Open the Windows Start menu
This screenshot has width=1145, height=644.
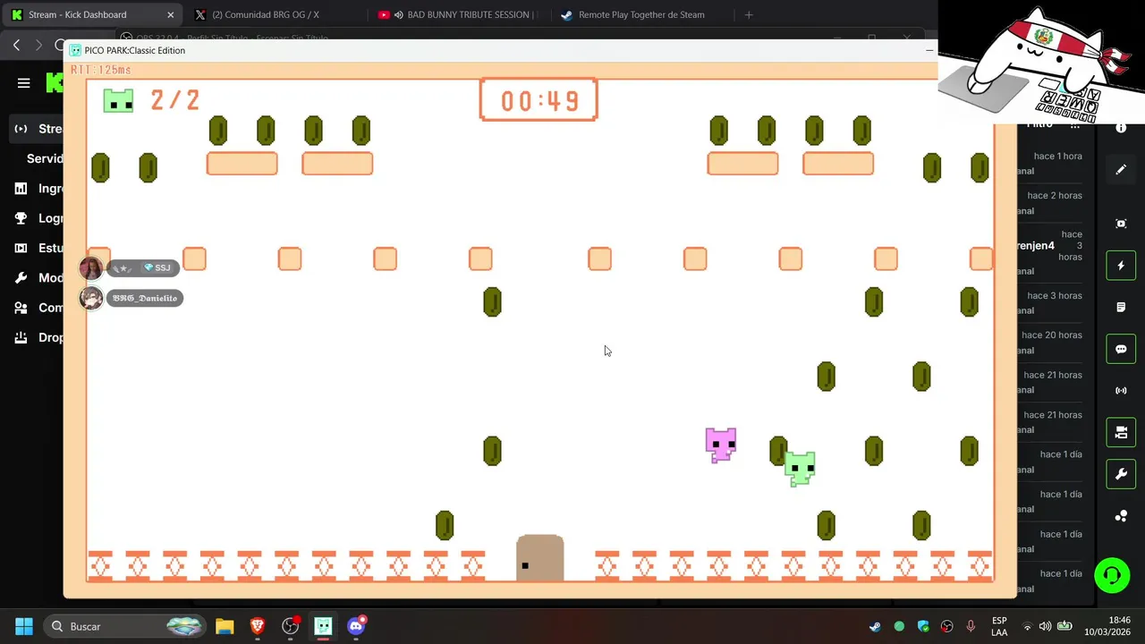click(x=24, y=626)
